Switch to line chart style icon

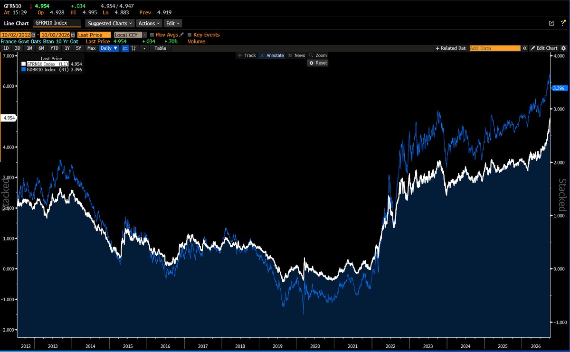[x=125, y=48]
